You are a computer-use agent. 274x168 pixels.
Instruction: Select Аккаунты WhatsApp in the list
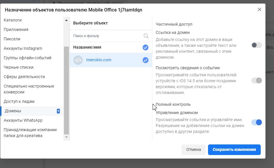(x=23, y=120)
